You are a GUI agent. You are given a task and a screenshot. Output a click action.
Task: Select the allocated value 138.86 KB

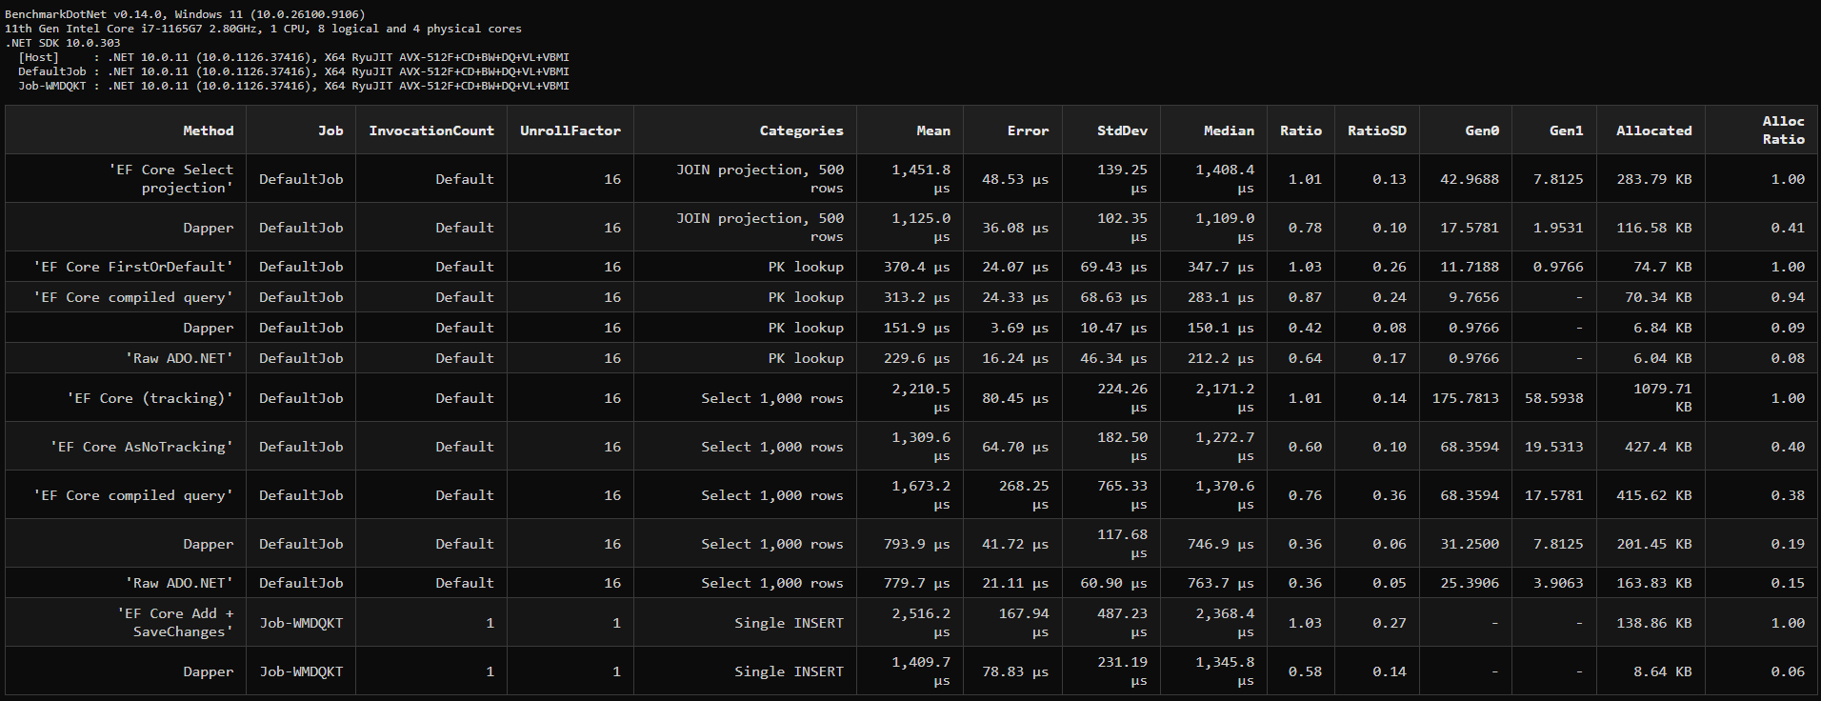1654,623
